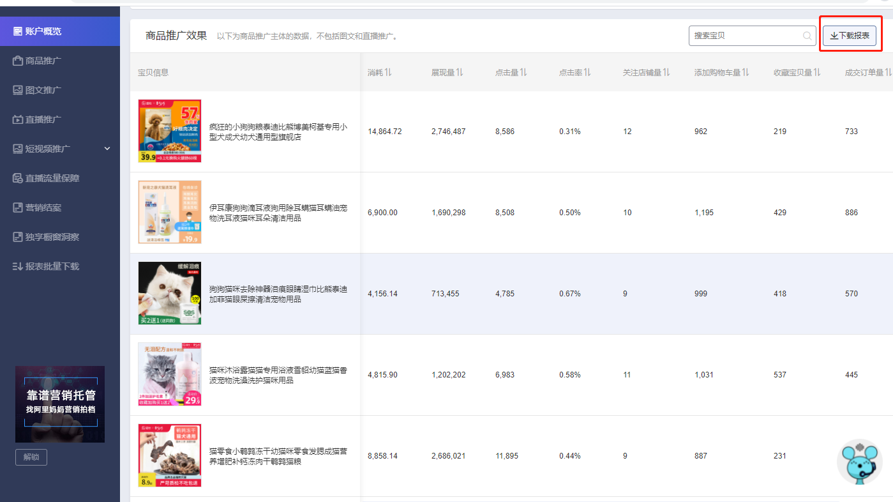
Task: Click the 伊耳康狗狗滴耳液 product title
Action: [x=278, y=213]
